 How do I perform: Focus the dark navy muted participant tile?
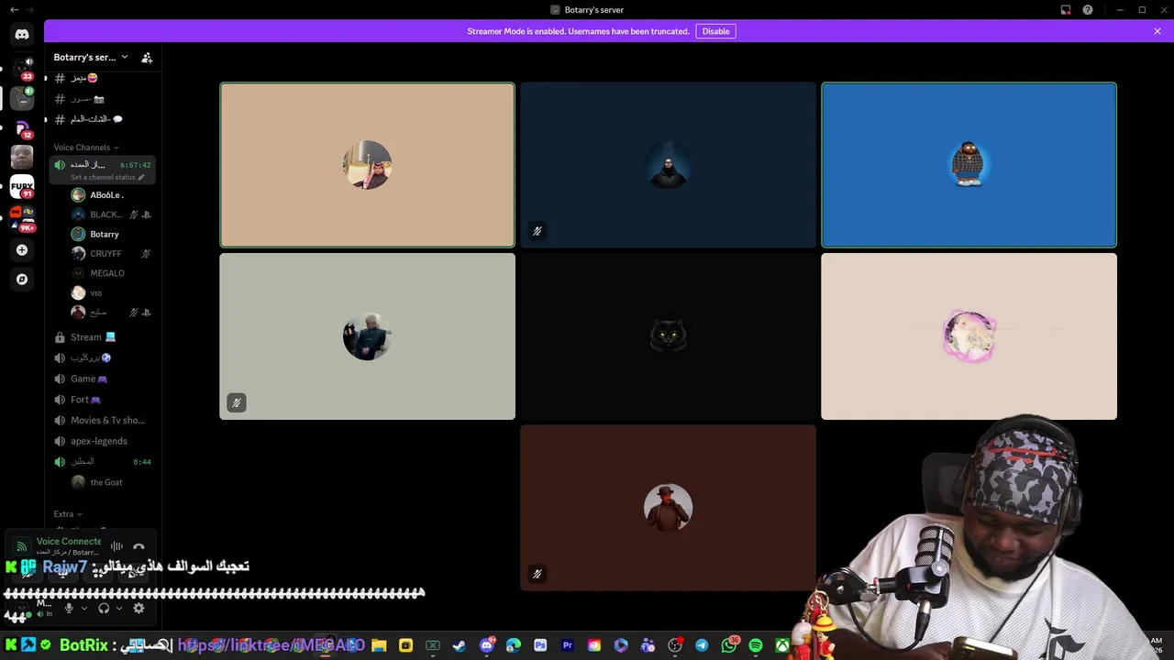[x=668, y=165]
